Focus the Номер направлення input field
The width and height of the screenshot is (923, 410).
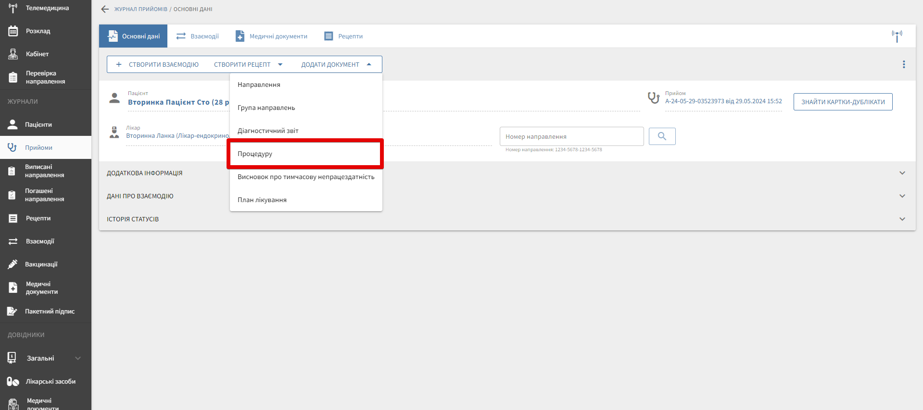571,137
